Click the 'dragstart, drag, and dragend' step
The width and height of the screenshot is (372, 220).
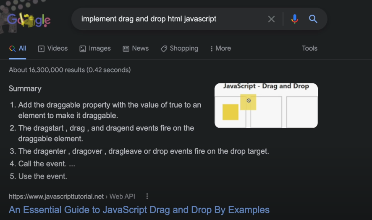coord(106,133)
